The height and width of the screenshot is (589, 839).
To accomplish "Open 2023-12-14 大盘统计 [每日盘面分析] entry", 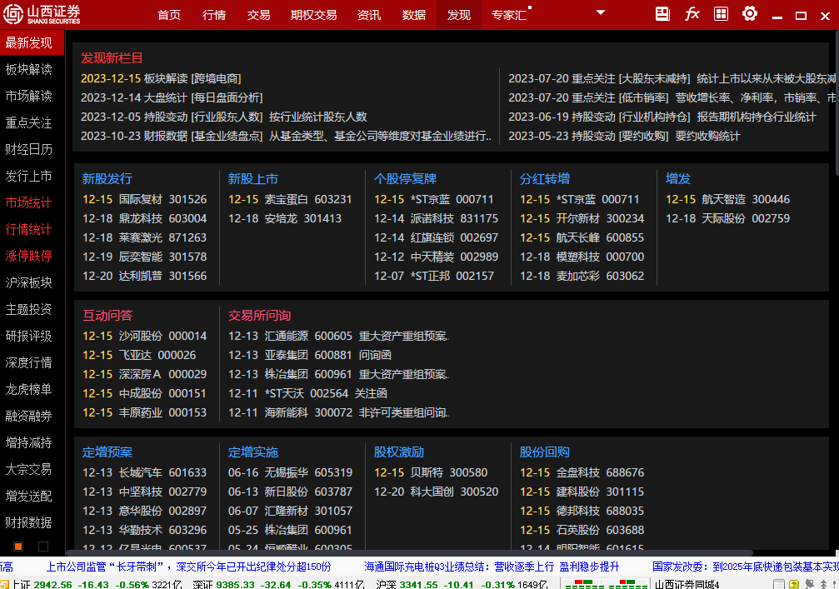I will (172, 98).
